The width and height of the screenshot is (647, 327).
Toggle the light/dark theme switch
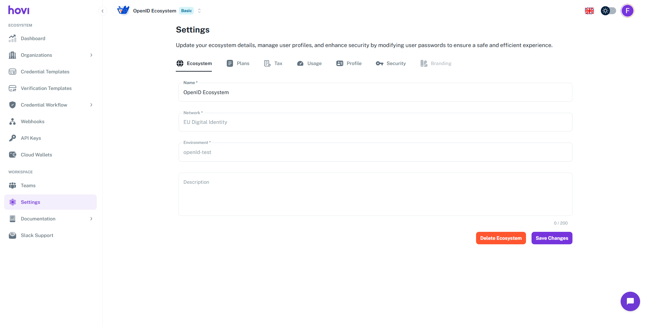(x=609, y=11)
